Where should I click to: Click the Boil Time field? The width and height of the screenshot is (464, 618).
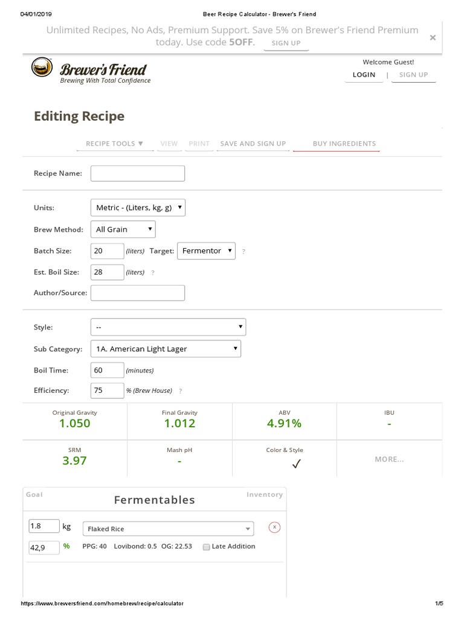[x=108, y=371]
